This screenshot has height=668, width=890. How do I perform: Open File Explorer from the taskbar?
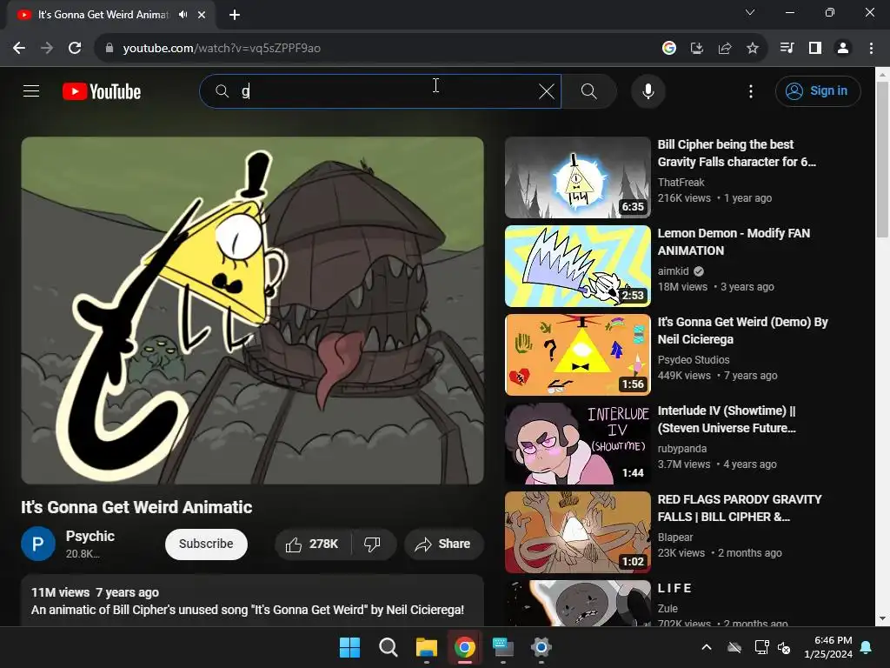[426, 647]
